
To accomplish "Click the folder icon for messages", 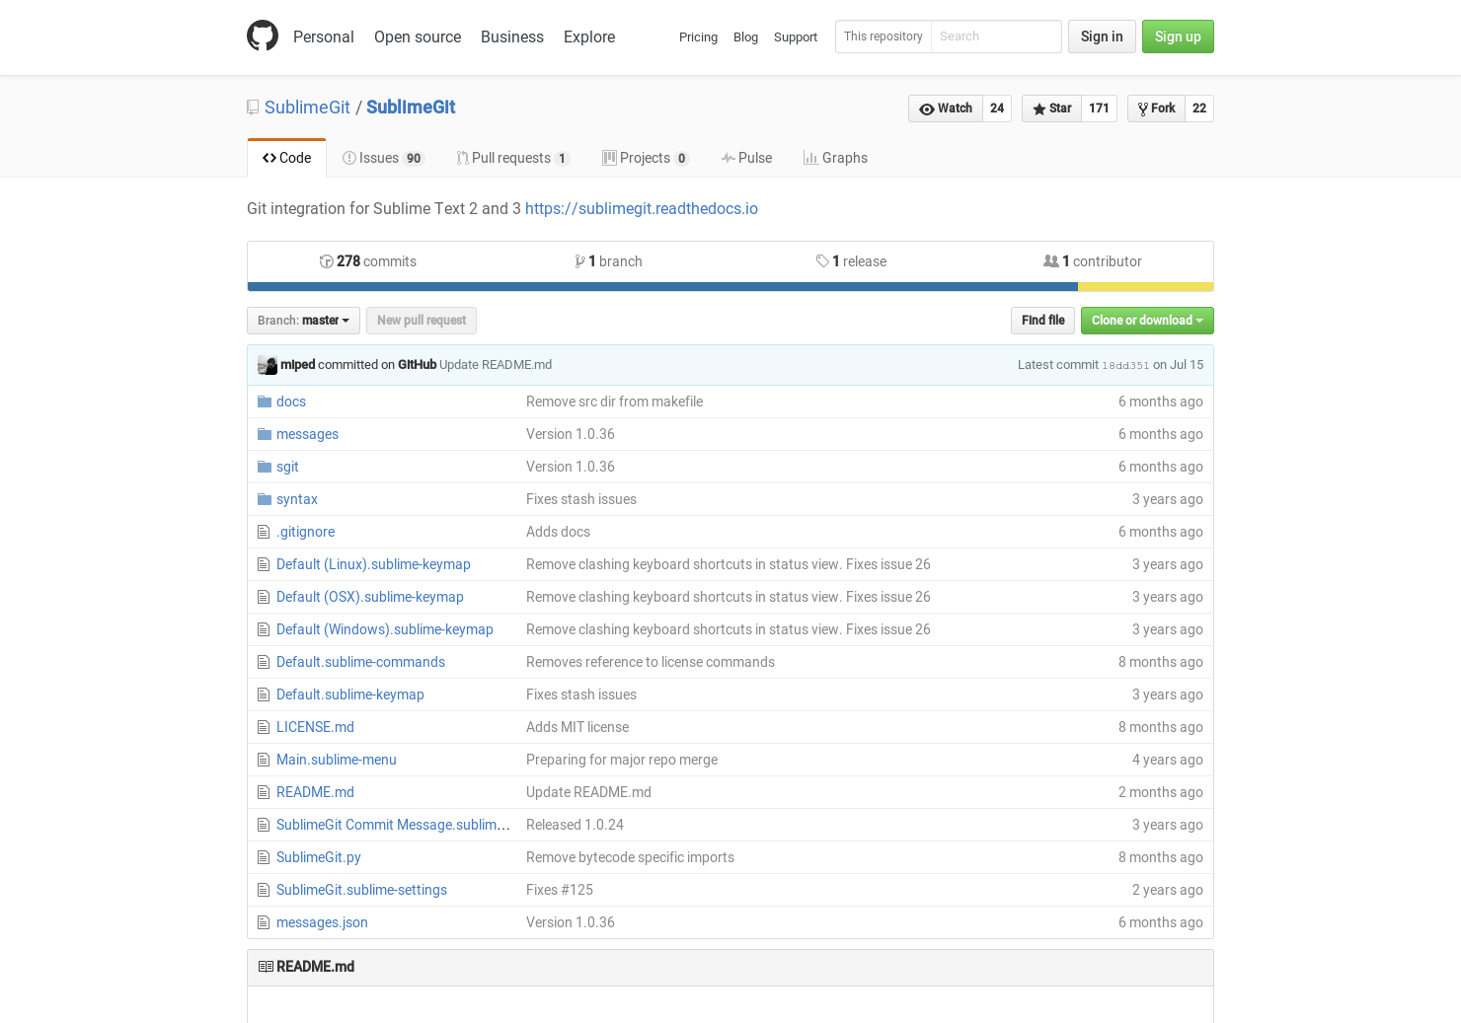I will click(x=264, y=434).
